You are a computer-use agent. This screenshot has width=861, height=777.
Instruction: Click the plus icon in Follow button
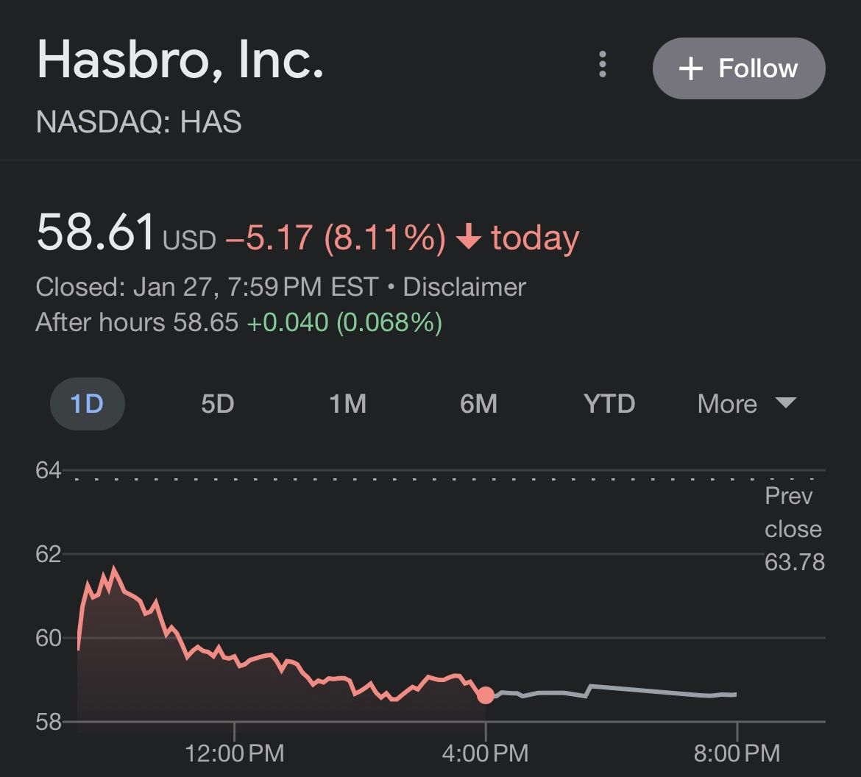coord(690,69)
